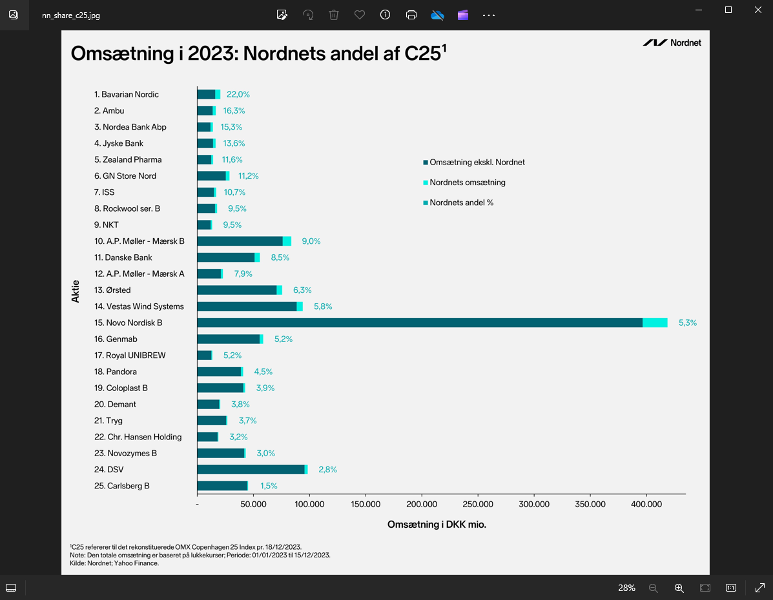Click the 2,8% value for DSV
The height and width of the screenshot is (600, 773).
coord(328,470)
